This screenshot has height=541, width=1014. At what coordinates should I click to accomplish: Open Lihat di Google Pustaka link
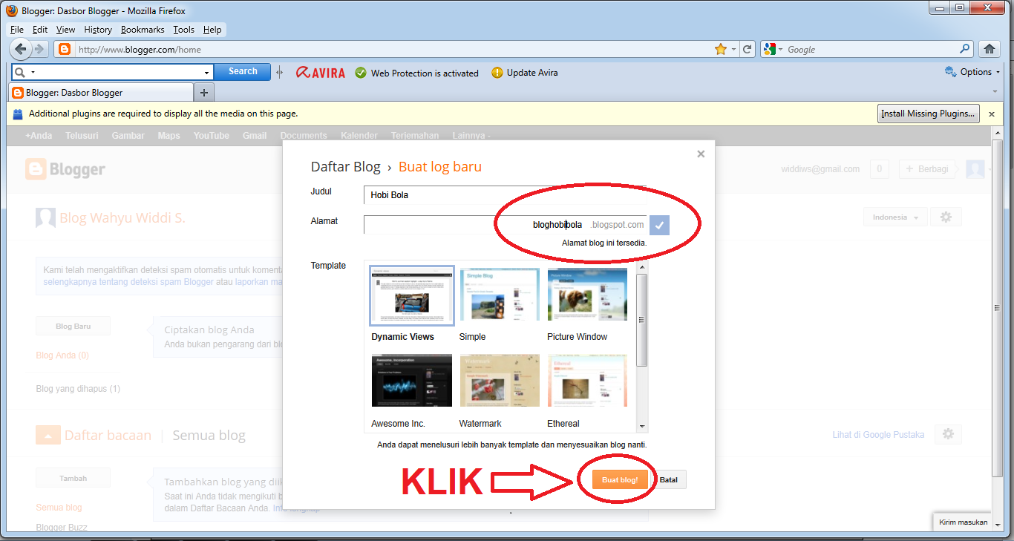click(x=878, y=435)
